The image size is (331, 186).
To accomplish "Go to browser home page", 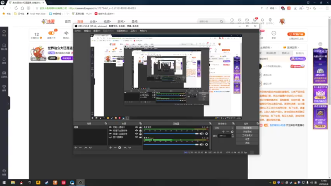I will (x=22, y=8).
